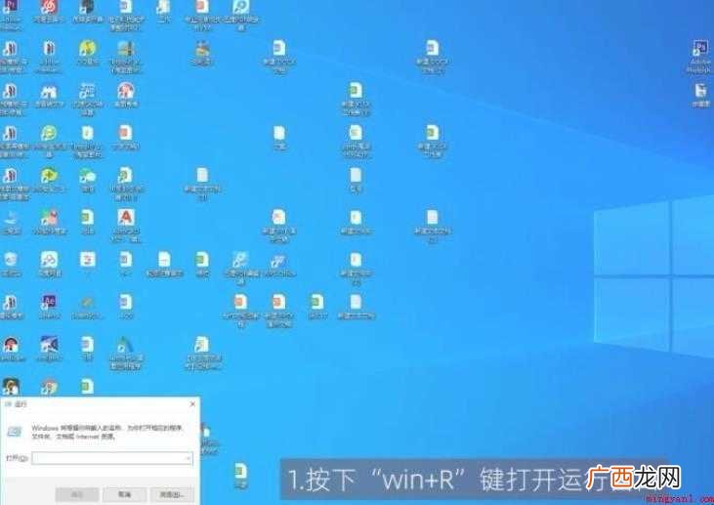714x505 pixels.
Task: Select the dark game icon with golden character
Action: coord(10,387)
